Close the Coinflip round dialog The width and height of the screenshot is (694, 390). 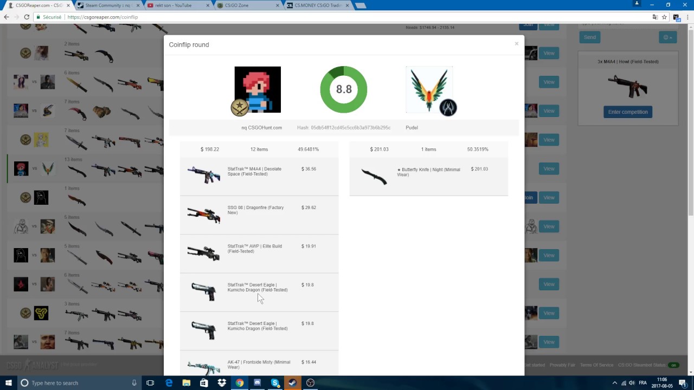point(516,44)
